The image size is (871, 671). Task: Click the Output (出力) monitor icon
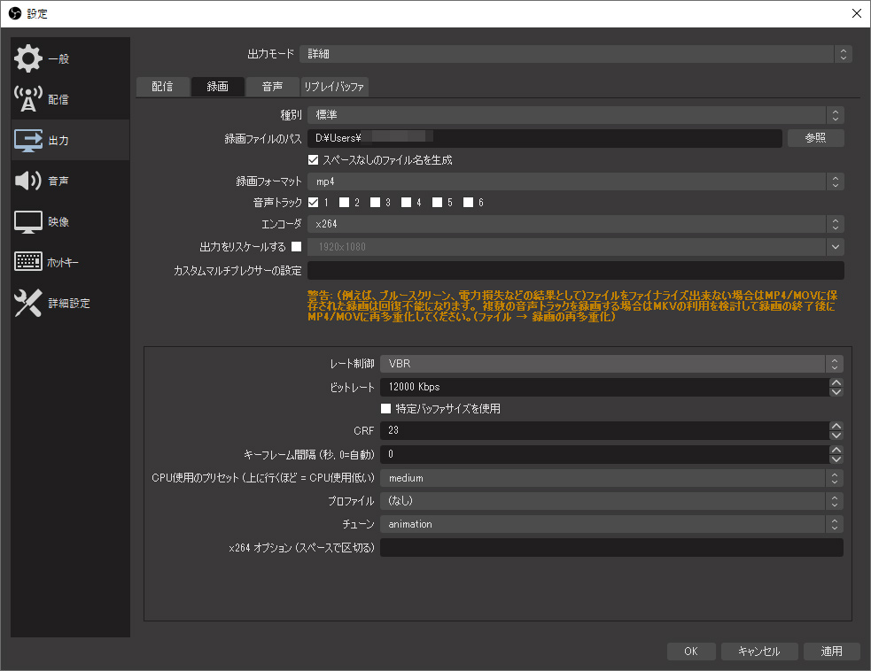point(28,140)
